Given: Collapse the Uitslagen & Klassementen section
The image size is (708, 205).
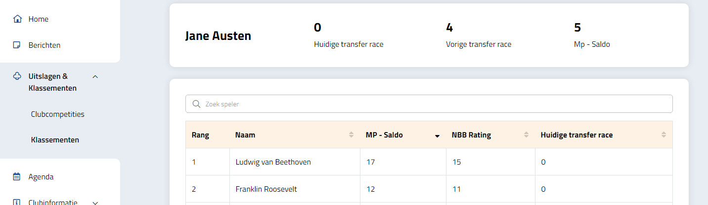Looking at the screenshot, I should [x=95, y=76].
